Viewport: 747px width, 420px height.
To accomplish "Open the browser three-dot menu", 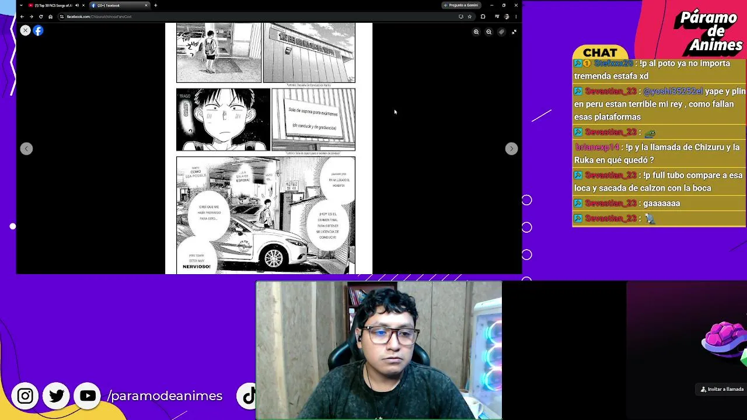I will tap(515, 16).
